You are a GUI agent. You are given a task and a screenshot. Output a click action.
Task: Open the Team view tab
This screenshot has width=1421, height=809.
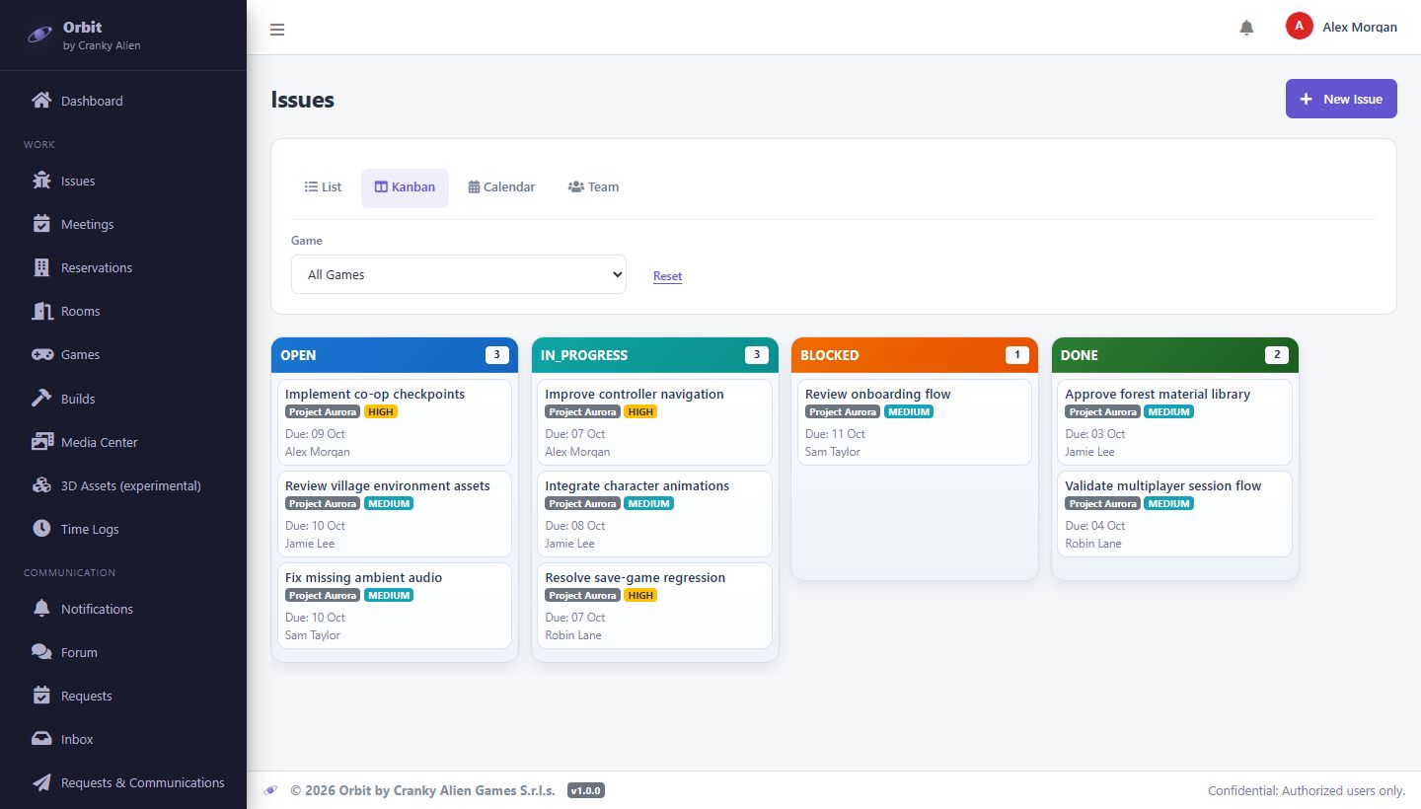(x=593, y=187)
